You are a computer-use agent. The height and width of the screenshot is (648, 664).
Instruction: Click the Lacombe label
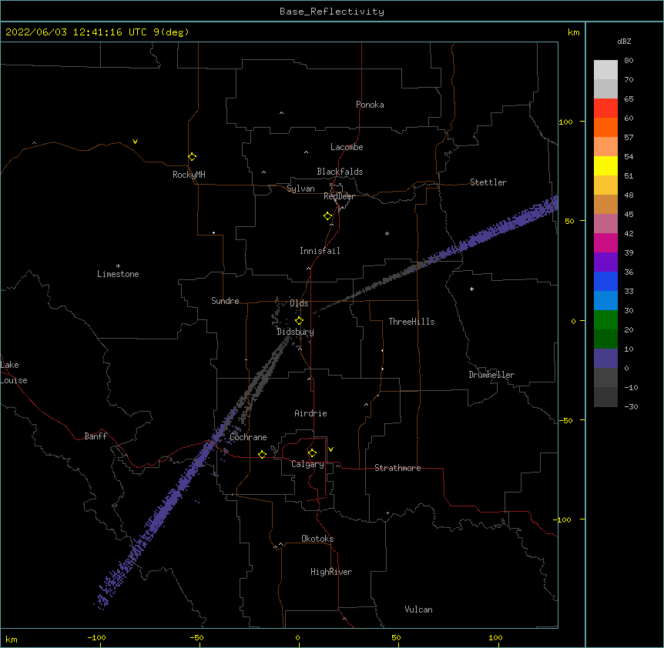coord(347,147)
